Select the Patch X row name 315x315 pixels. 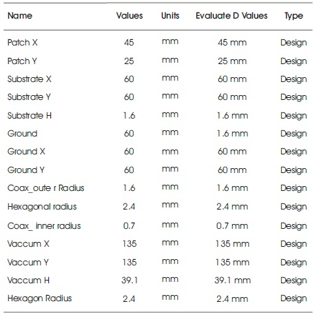click(23, 43)
